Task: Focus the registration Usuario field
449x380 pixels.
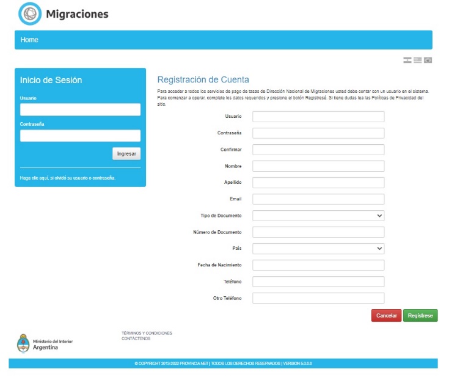Action: (318, 117)
